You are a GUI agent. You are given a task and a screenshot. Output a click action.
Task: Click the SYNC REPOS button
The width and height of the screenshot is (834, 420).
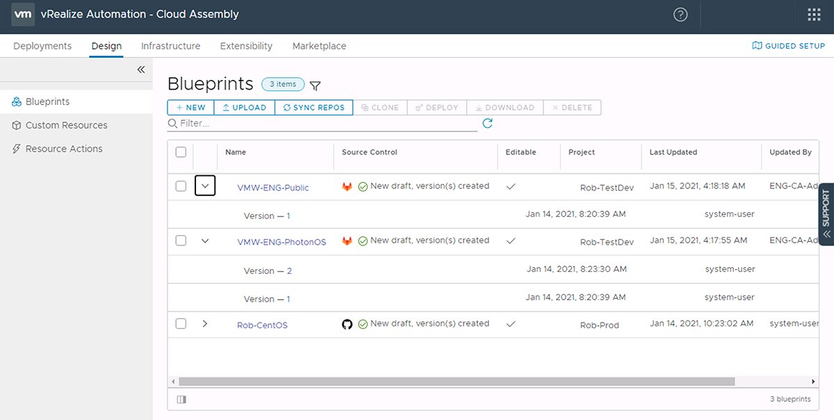coord(314,107)
